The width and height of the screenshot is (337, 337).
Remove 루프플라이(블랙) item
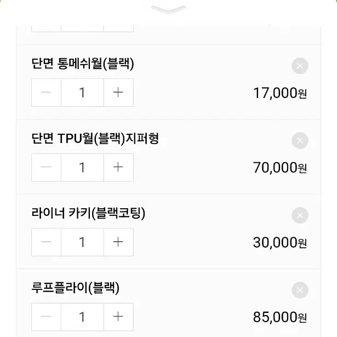pos(300,290)
